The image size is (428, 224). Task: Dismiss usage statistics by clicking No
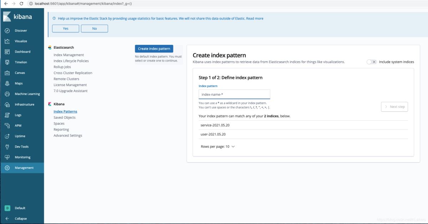[94, 28]
